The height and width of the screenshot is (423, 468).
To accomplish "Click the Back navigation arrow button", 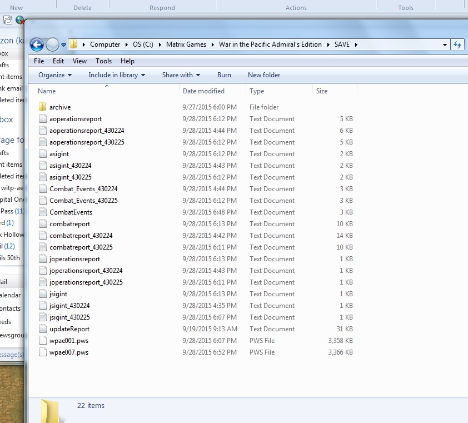I will (x=37, y=45).
